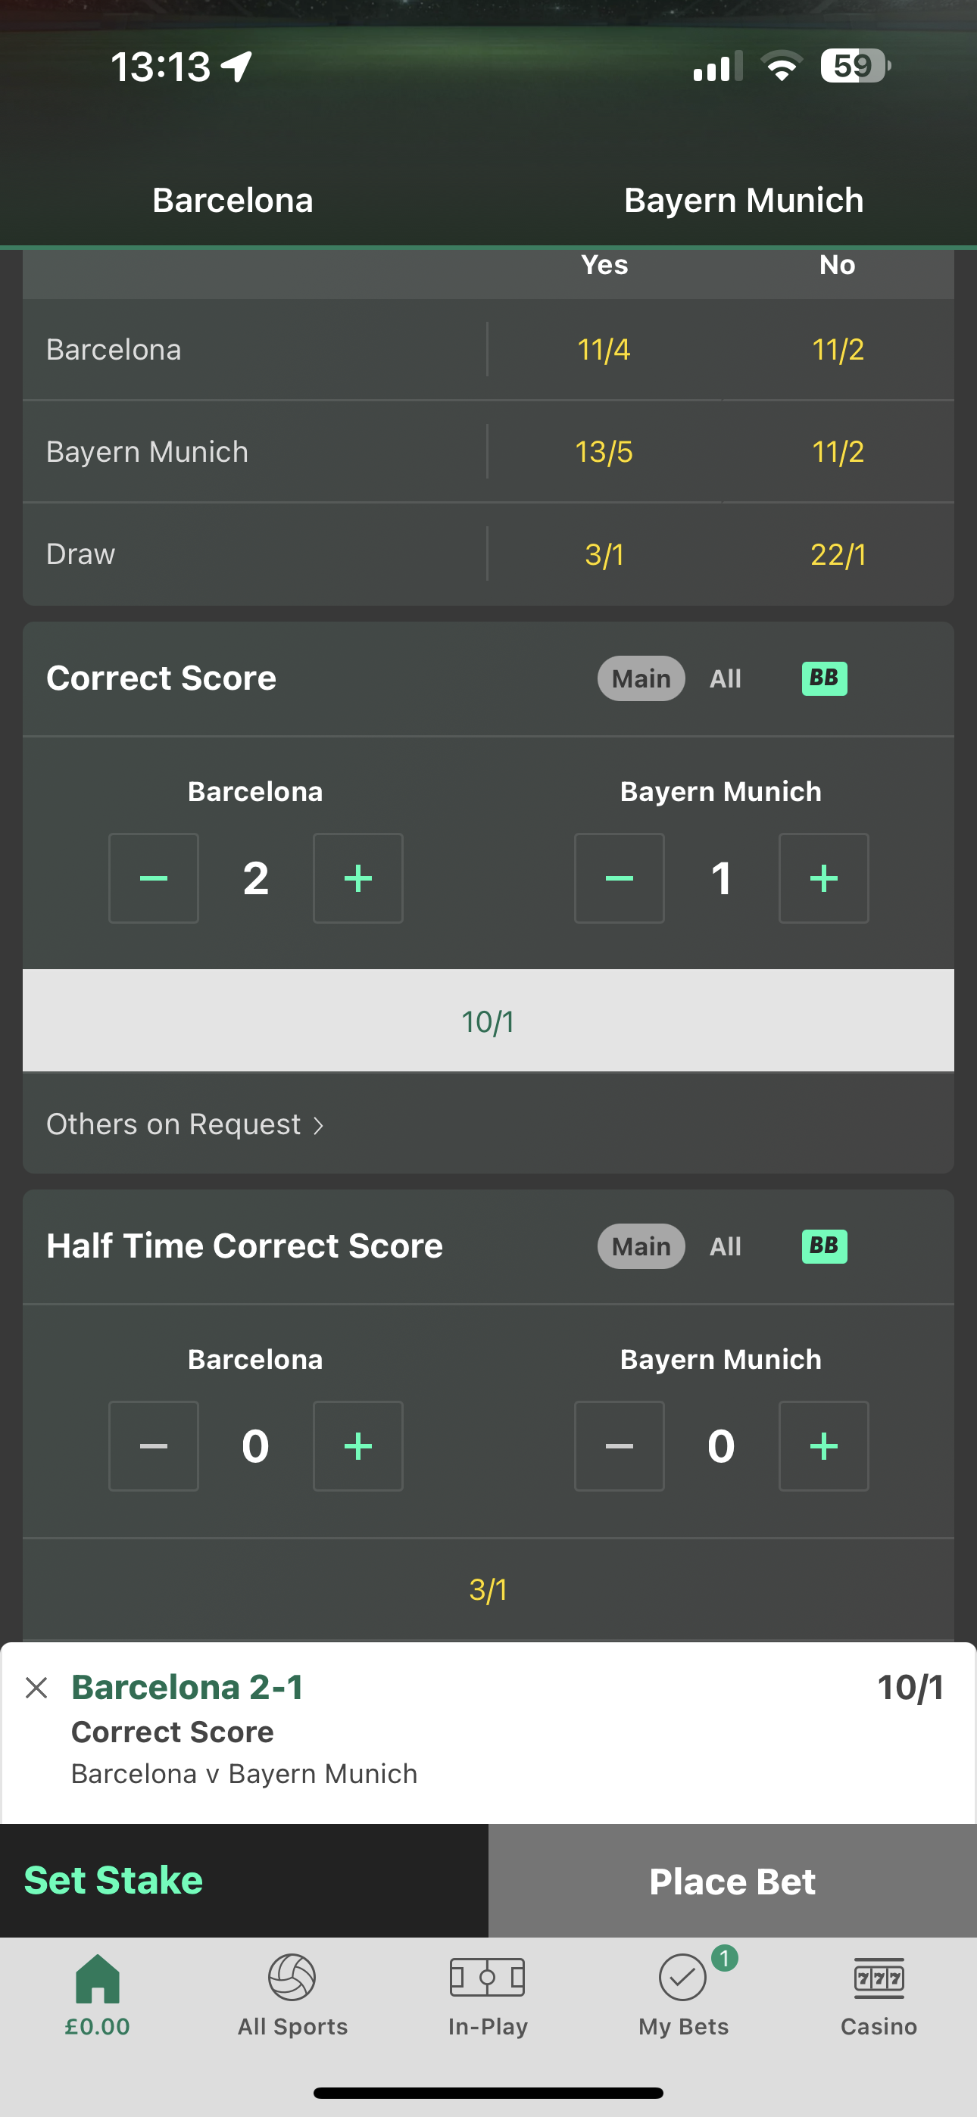Open Set Stake to enter amount
The image size is (977, 2117).
pos(114,1880)
